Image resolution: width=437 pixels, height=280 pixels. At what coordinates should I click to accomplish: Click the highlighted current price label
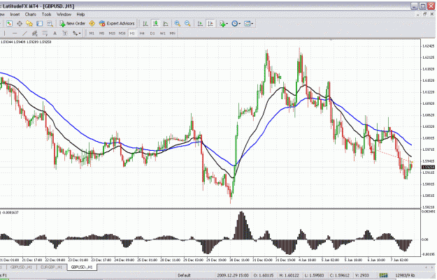(428, 168)
